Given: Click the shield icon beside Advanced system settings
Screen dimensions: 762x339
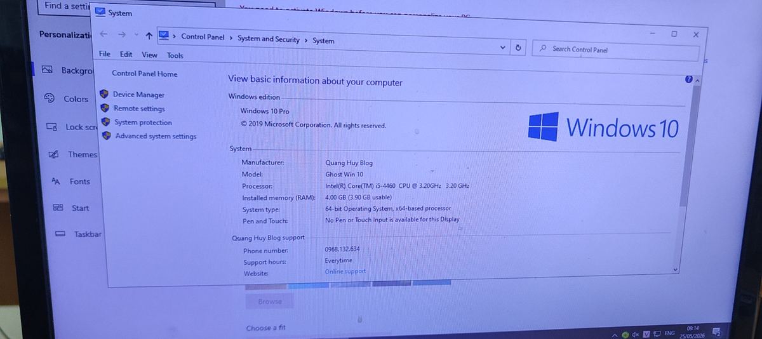Looking at the screenshot, I should click(107, 136).
